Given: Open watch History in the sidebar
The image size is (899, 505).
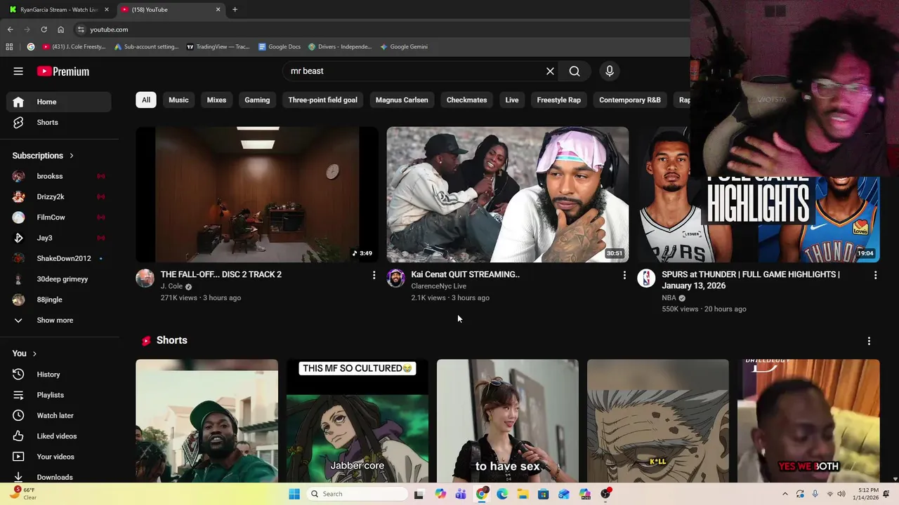Looking at the screenshot, I should [x=59, y=375].
